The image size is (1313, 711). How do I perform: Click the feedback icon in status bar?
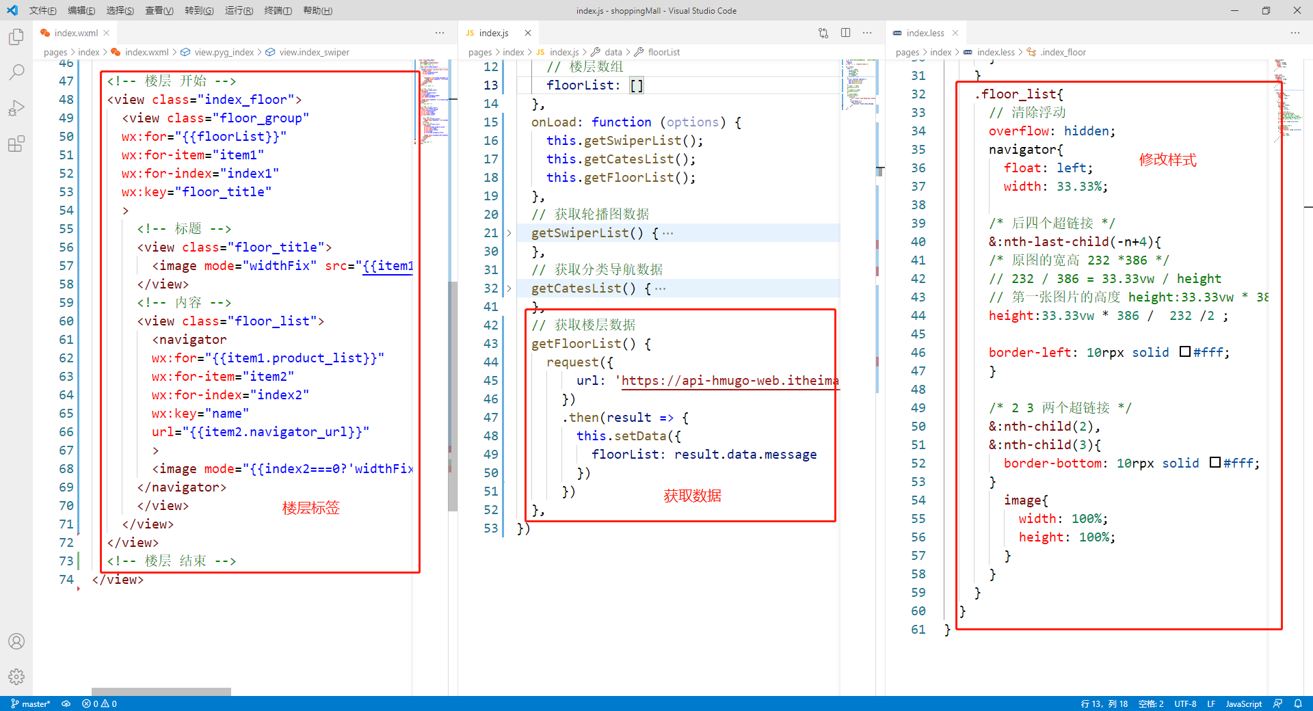click(1277, 703)
